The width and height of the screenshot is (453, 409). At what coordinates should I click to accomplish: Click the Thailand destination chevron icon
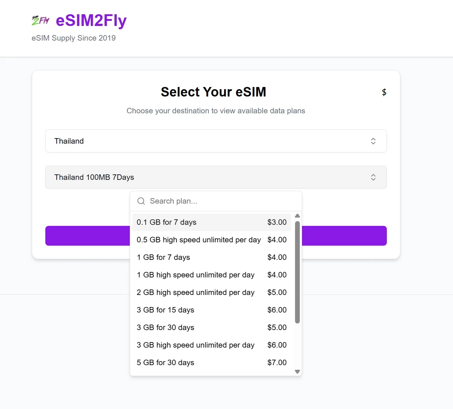373,141
